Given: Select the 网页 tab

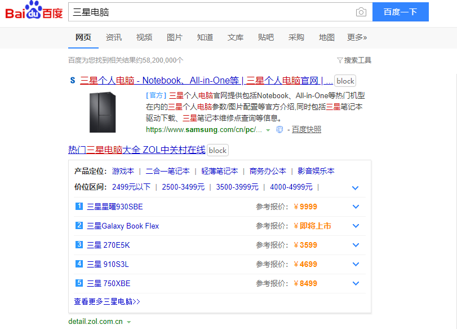Looking at the screenshot, I should click(83, 37).
